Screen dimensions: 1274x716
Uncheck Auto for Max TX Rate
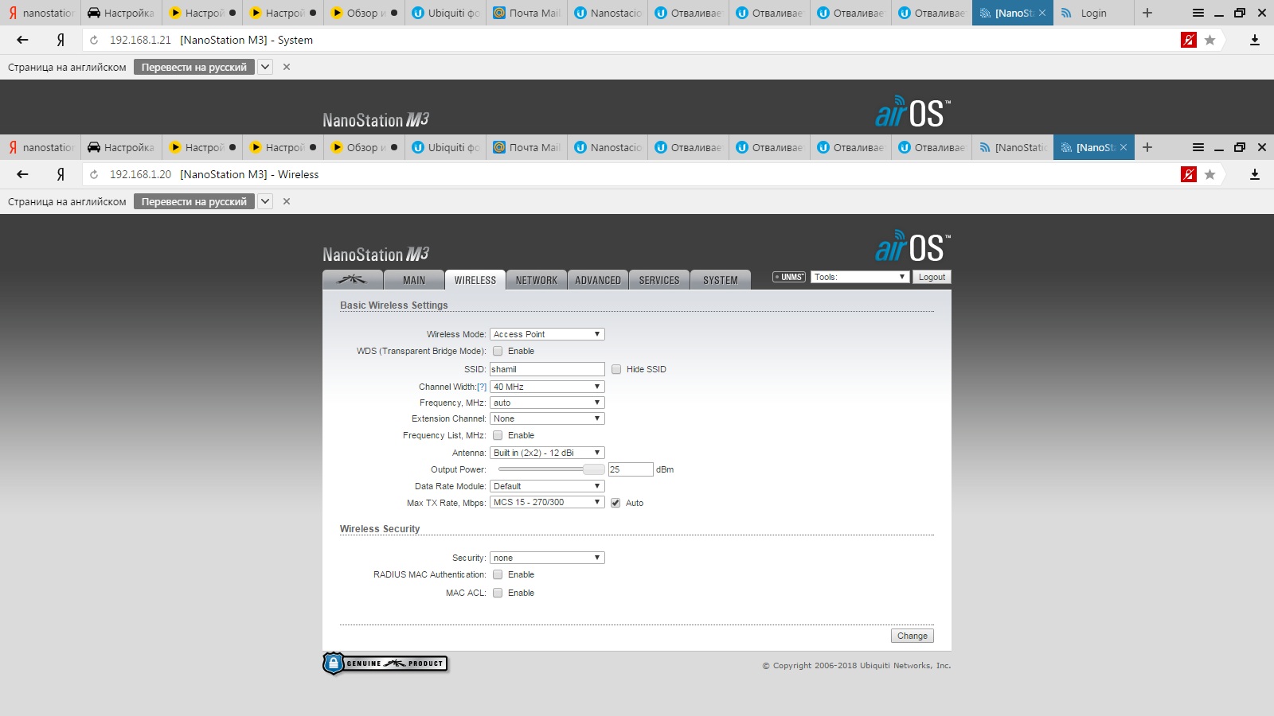point(616,503)
